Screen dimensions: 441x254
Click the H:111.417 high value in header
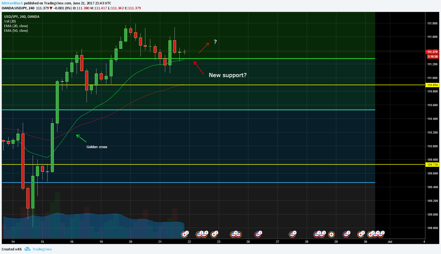click(99, 8)
